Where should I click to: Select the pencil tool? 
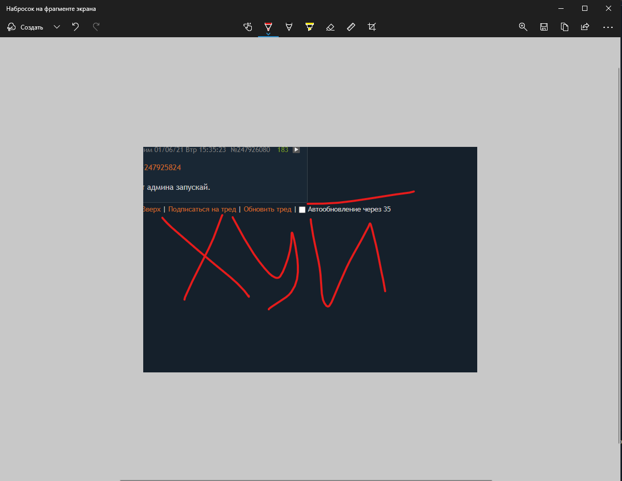coord(289,27)
